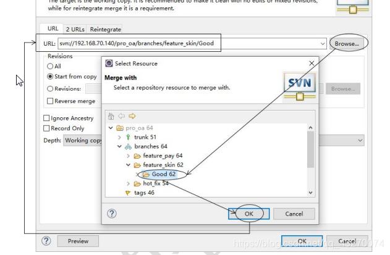Tick the Ignore Ancestry checkbox

pos(46,118)
